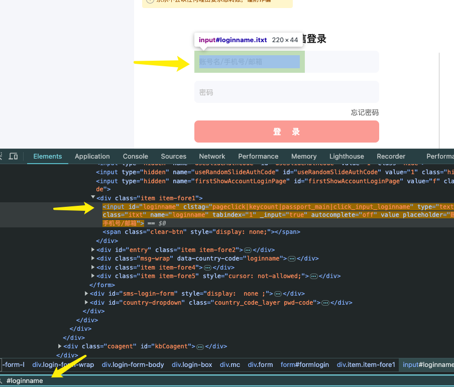The width and height of the screenshot is (454, 387).
Task: Click the ellipsis badge in the country-dropdown row
Action: pos(325,303)
